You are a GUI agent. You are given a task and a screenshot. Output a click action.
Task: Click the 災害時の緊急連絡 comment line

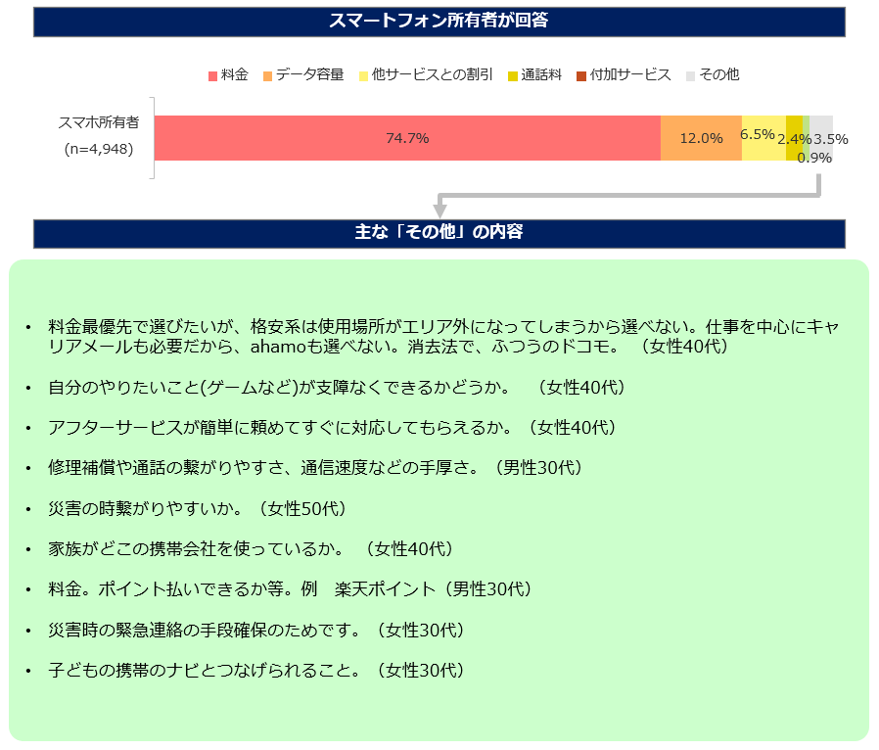[256, 630]
